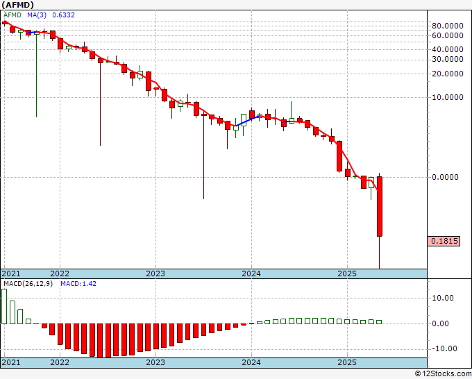Click the 20.0000 price axis label

(x=447, y=74)
